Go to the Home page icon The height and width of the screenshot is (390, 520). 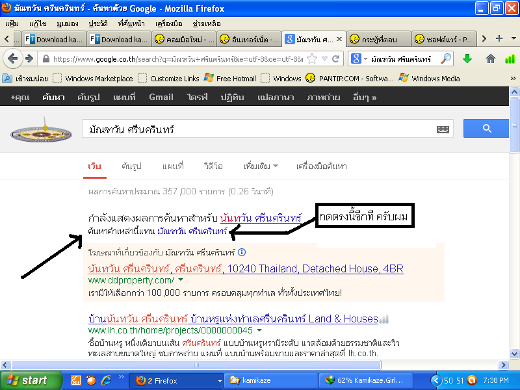[x=491, y=59]
